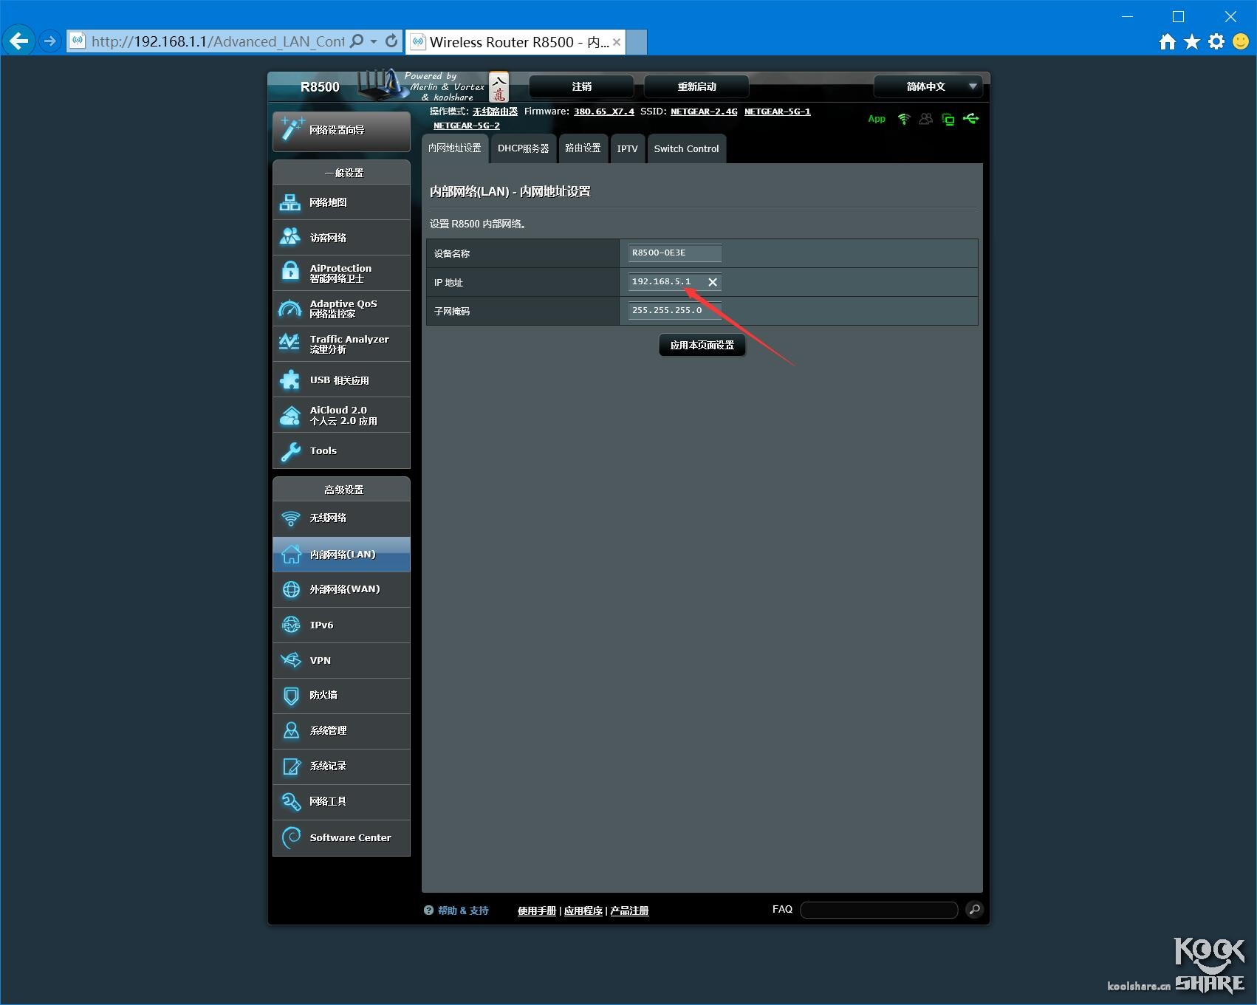Expand the browser address bar dropdown arrow
Screen dimensions: 1257x1005
[374, 41]
